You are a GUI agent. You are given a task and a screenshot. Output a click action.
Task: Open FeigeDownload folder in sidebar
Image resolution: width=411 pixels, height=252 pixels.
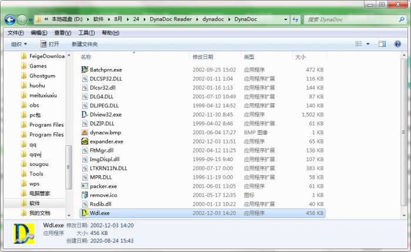(x=42, y=56)
